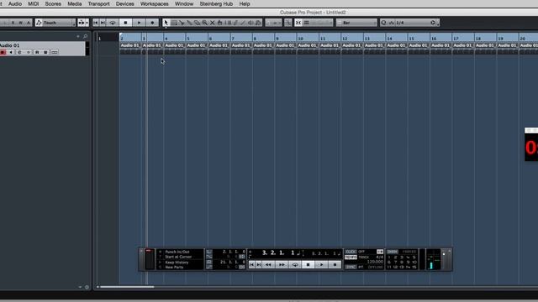The image size is (538, 302).
Task: Click the SHOW markers button
Action: [393, 252]
